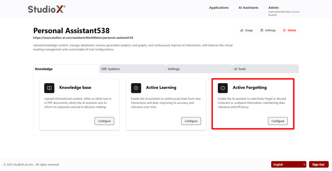The width and height of the screenshot is (332, 171).
Task: Open the Admin account menu
Action: pyautogui.click(x=273, y=8)
